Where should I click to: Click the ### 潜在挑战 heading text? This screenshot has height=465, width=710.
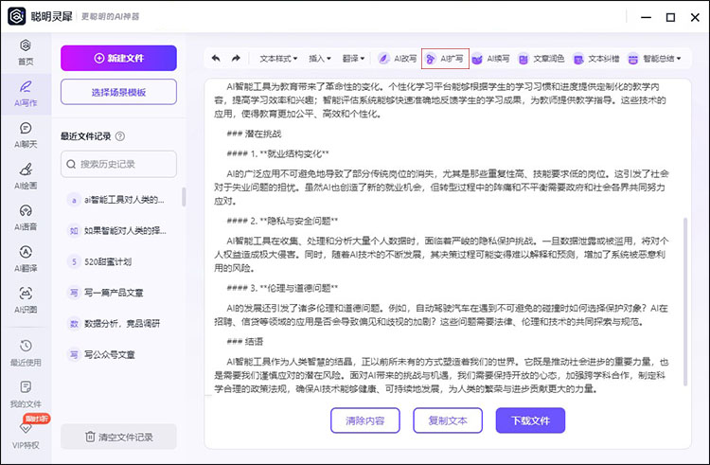click(x=254, y=134)
